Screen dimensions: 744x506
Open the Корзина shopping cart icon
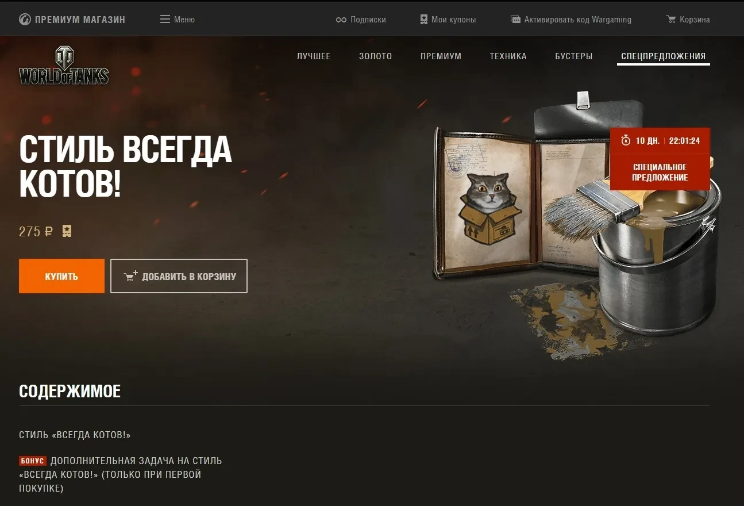pyautogui.click(x=671, y=20)
